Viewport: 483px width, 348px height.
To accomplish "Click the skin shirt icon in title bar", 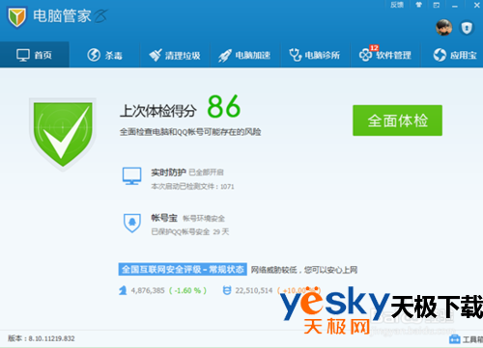I will click(418, 5).
